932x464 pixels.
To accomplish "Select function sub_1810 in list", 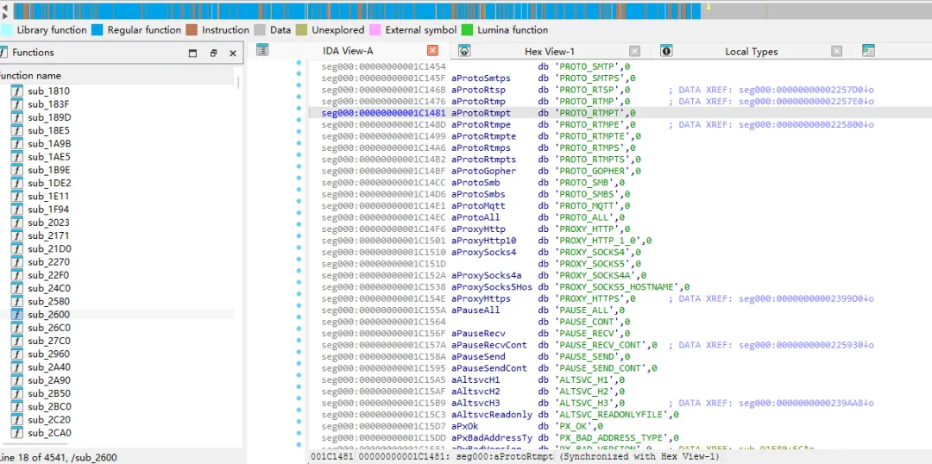I will tap(48, 91).
